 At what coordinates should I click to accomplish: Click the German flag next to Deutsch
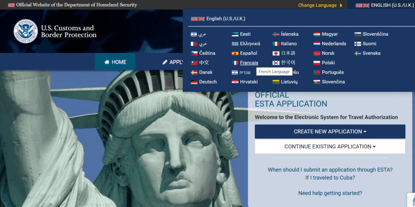coord(194,82)
